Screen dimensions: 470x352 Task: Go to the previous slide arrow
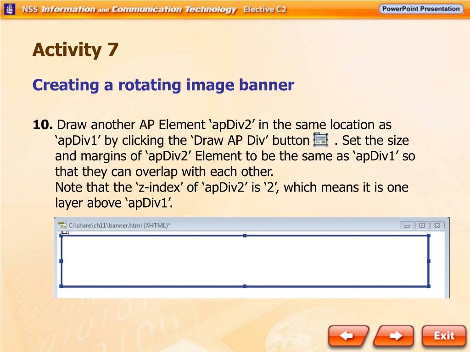(349, 336)
